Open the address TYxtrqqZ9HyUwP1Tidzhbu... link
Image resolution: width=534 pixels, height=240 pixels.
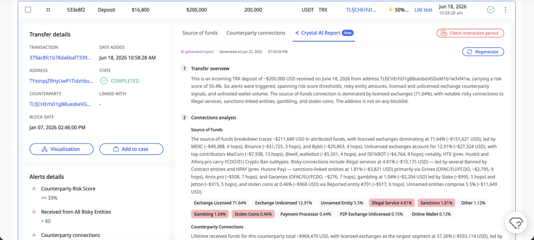(62, 81)
